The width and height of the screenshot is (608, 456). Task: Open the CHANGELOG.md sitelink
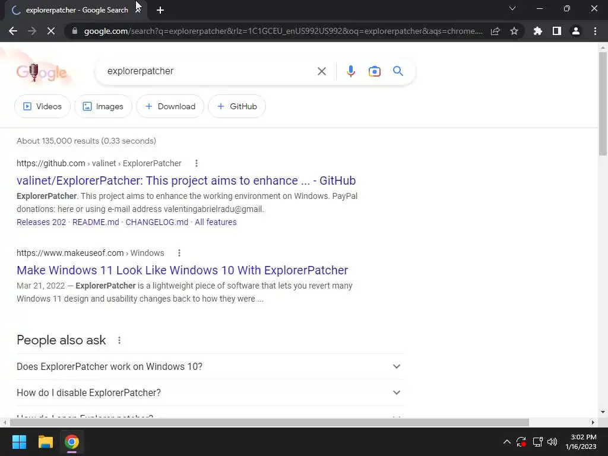point(157,222)
